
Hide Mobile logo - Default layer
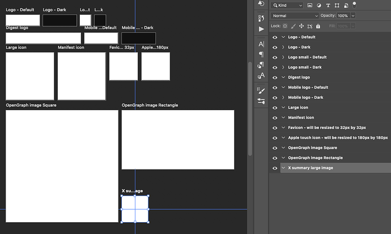coord(275,88)
